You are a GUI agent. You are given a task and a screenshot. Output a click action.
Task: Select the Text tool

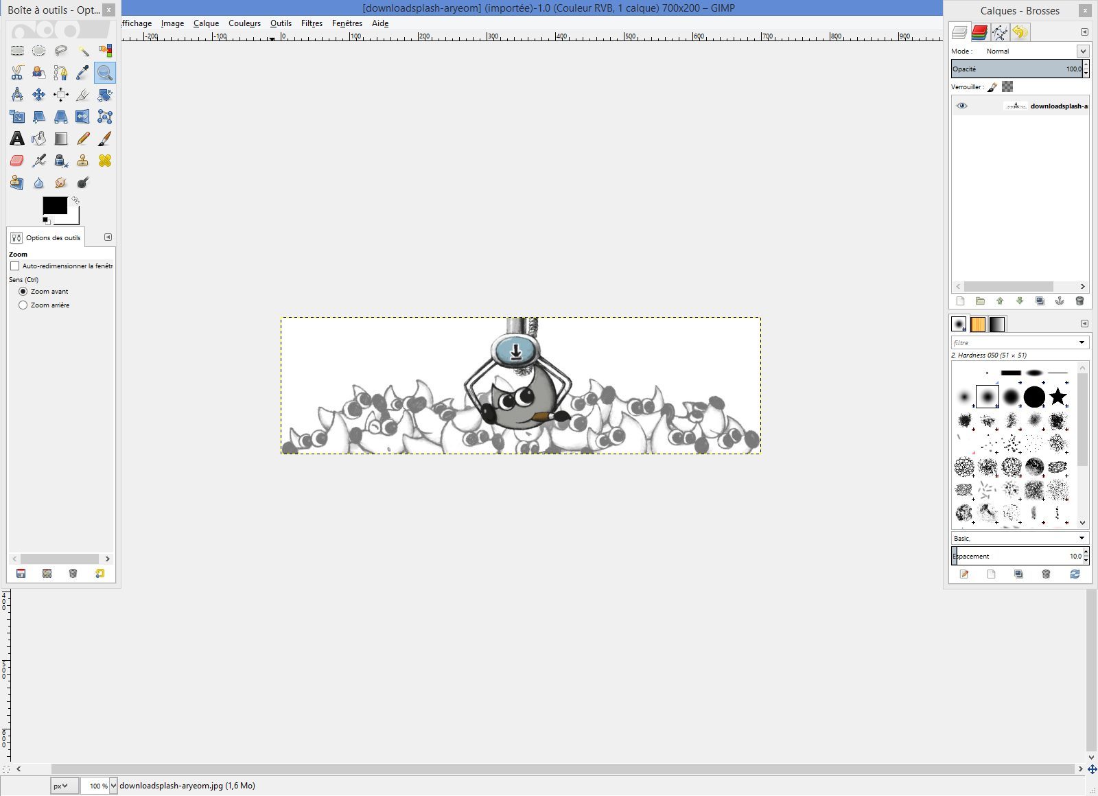[17, 139]
